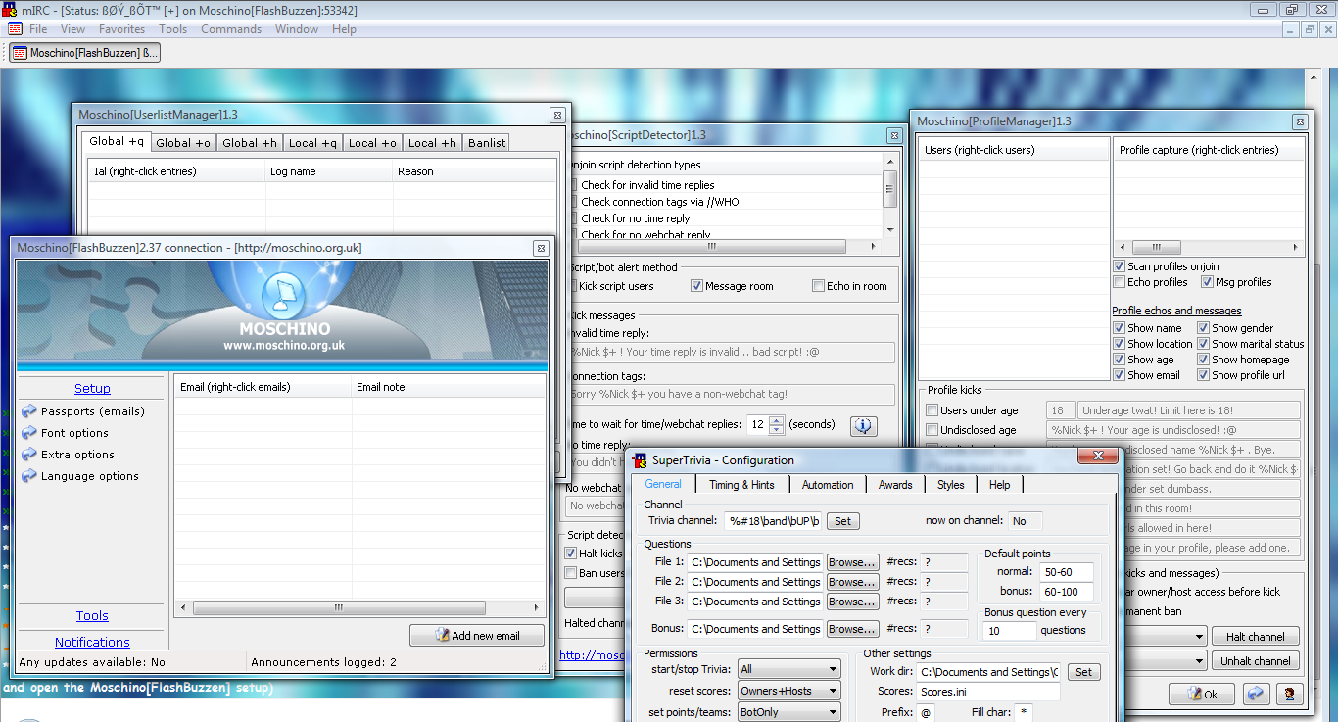Click the mIRC status window icon in menu bar
The height and width of the screenshot is (722, 1338).
[x=16, y=29]
